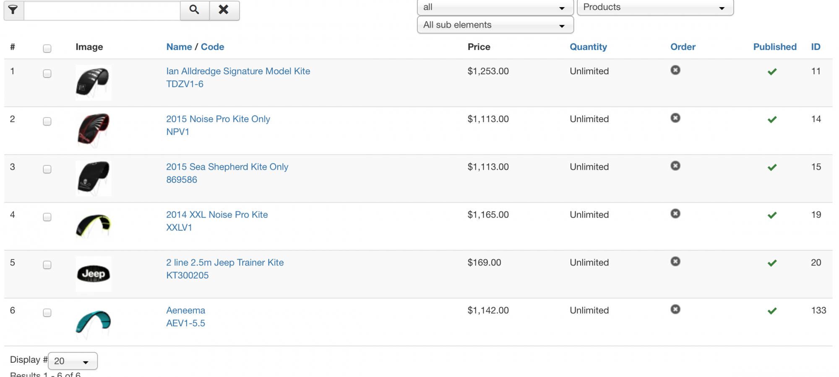
Task: Sort by Quantity column header
Action: coord(588,47)
